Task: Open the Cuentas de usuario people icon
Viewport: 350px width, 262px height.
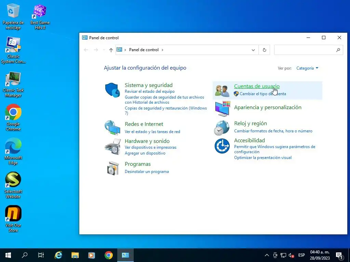Action: coord(222,91)
